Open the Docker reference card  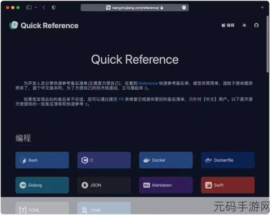(166, 160)
